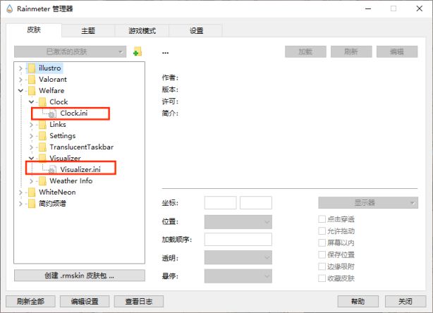The image size is (433, 313).
Task: Select the WhiteNeon folder label
Action: coord(57,192)
